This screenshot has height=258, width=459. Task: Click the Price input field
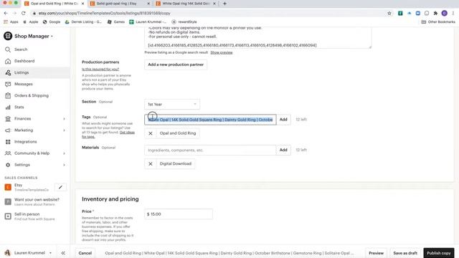click(x=179, y=214)
